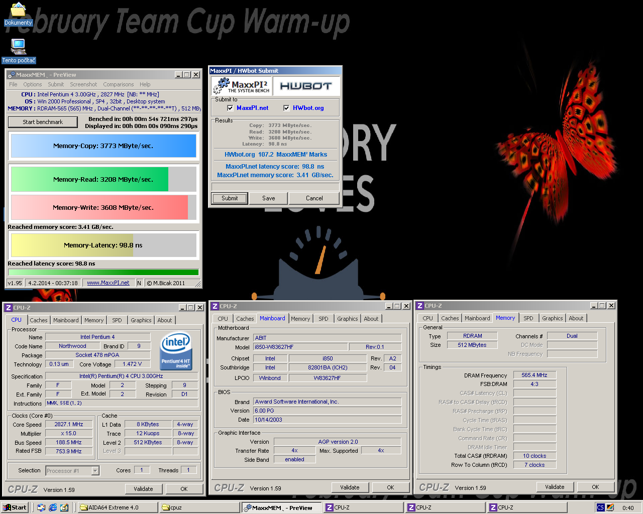This screenshot has width=643, height=514.
Task: Select Caches tab in left CPU-Z window
Action: pyautogui.click(x=38, y=320)
